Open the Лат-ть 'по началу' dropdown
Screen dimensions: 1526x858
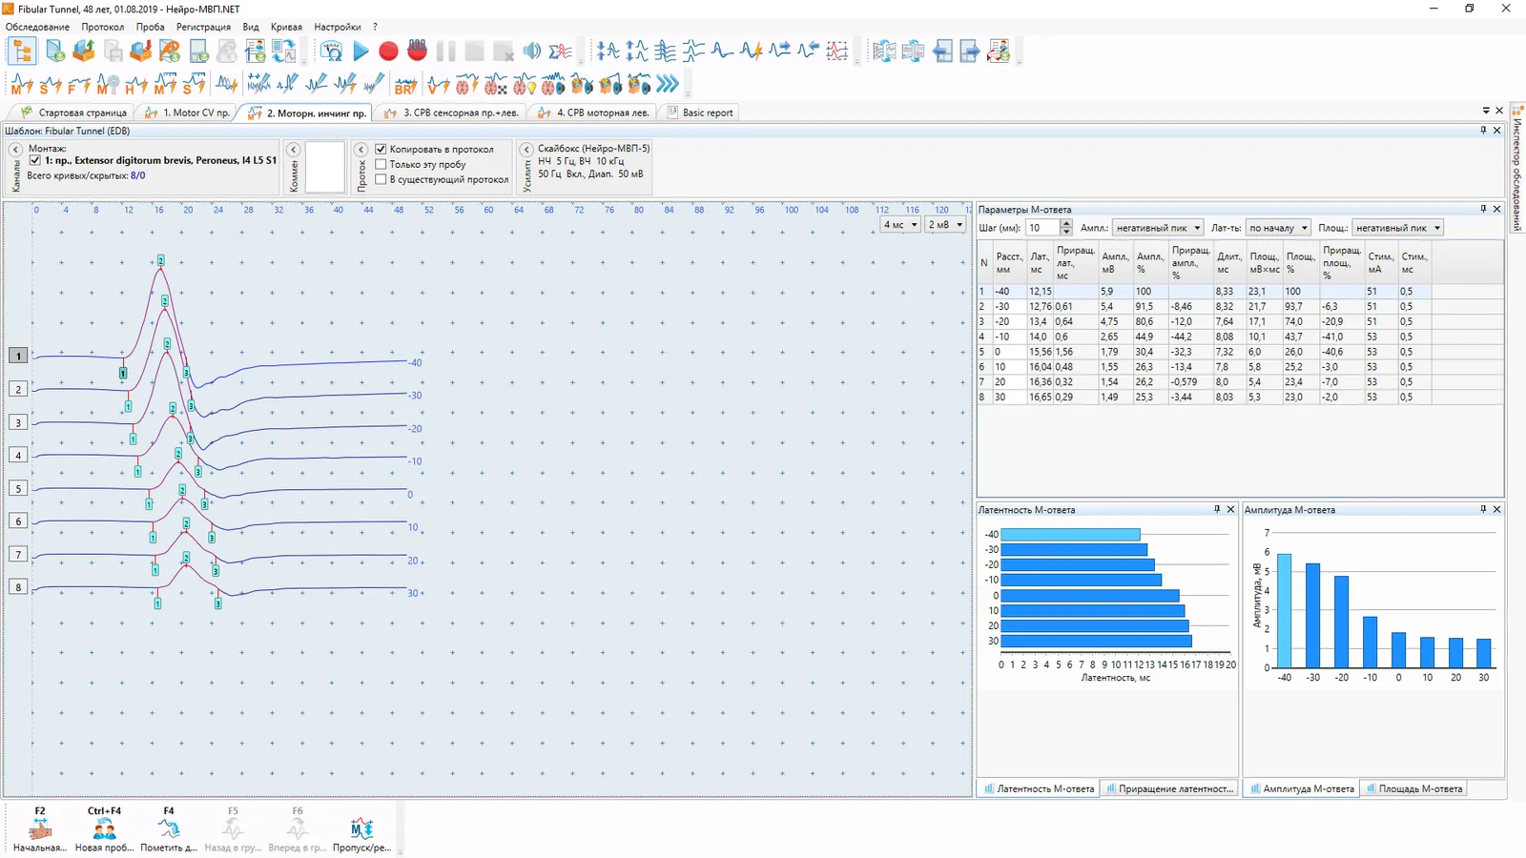pos(1278,228)
